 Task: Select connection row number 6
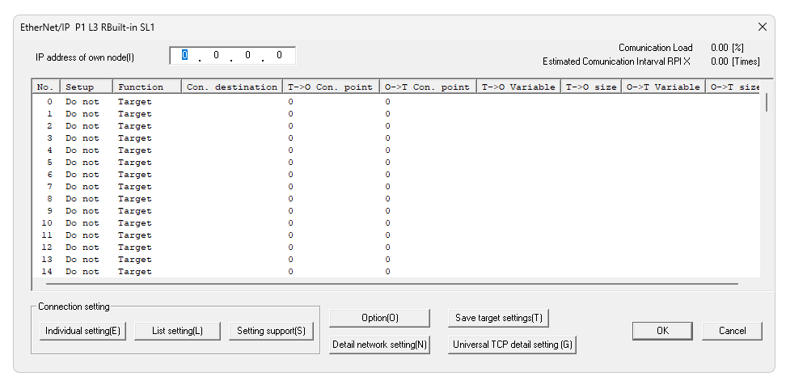396,175
